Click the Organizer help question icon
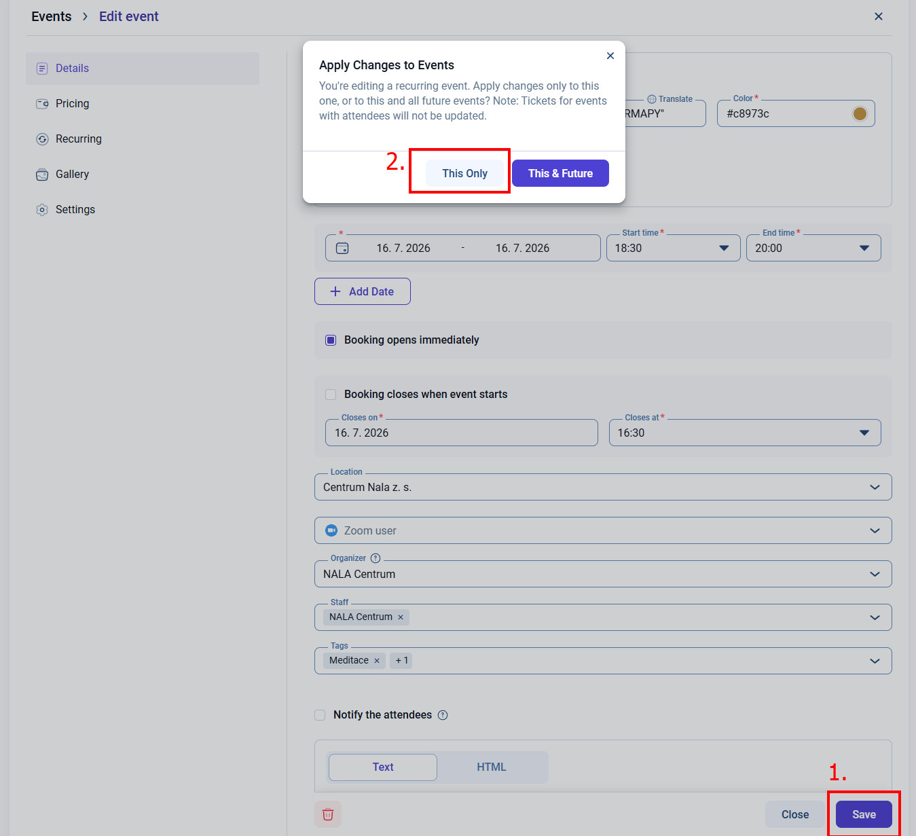The image size is (916, 836). (x=375, y=558)
